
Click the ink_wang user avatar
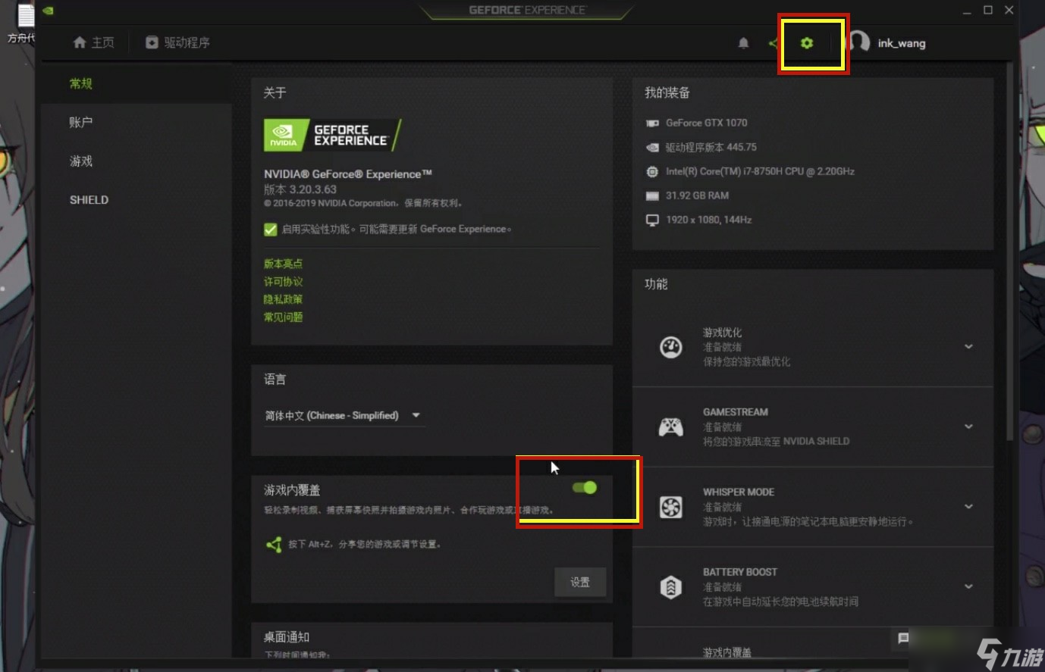(x=858, y=42)
